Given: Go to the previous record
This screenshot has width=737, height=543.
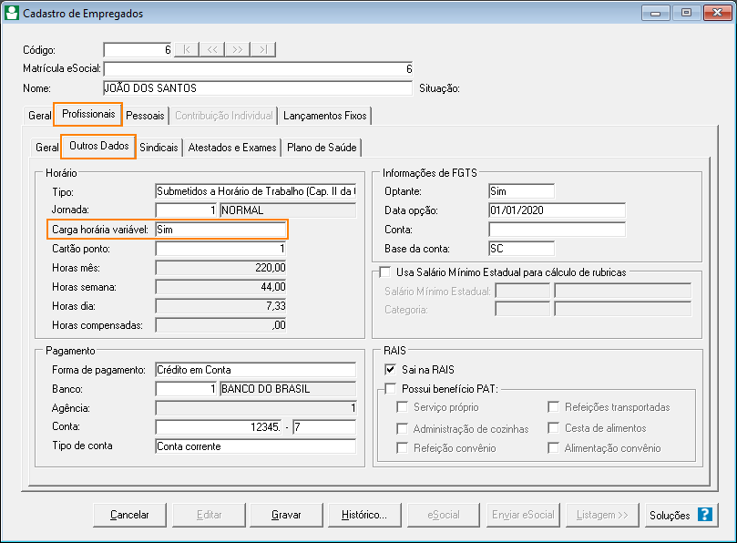Looking at the screenshot, I should pos(214,50).
